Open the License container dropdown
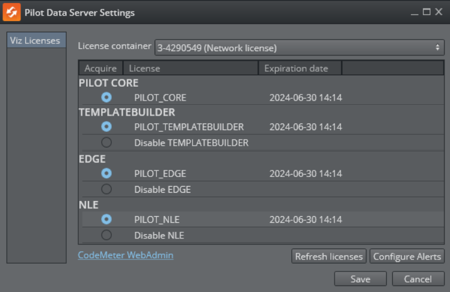 [299, 48]
